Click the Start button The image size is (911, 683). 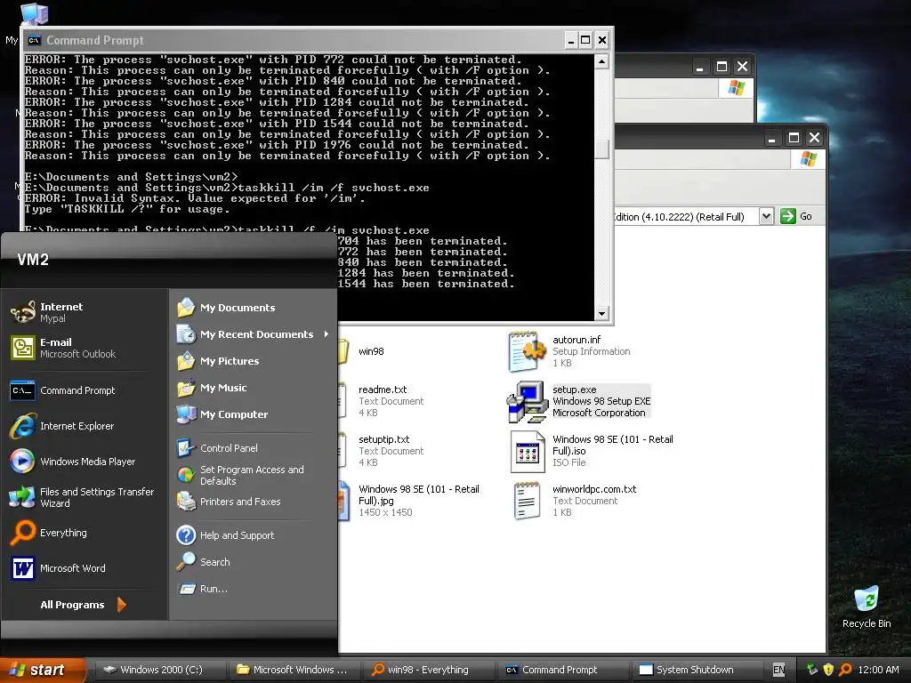coord(42,670)
